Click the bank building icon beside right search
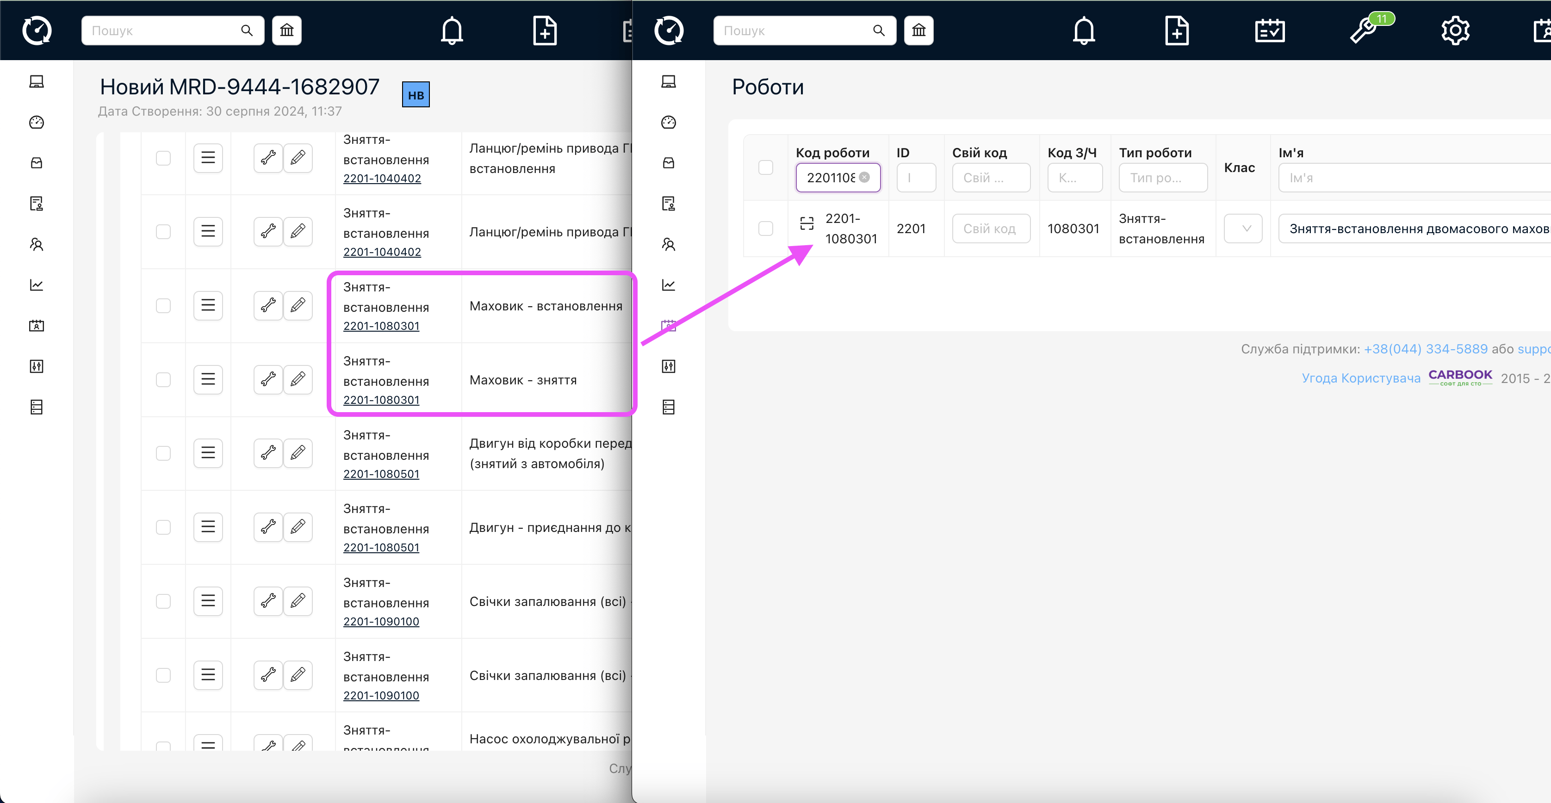The height and width of the screenshot is (803, 1551). coord(918,30)
